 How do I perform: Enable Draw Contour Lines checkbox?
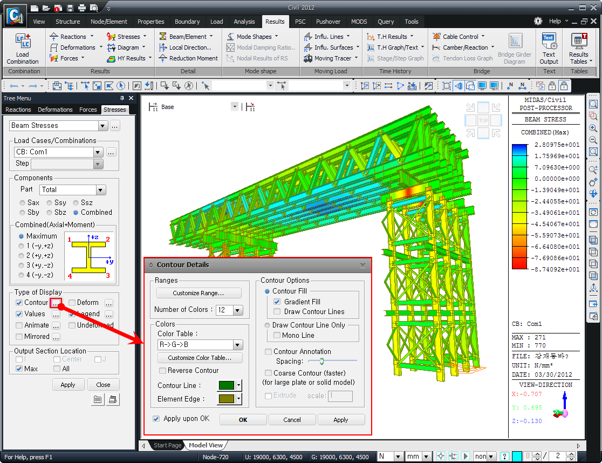[x=277, y=311]
